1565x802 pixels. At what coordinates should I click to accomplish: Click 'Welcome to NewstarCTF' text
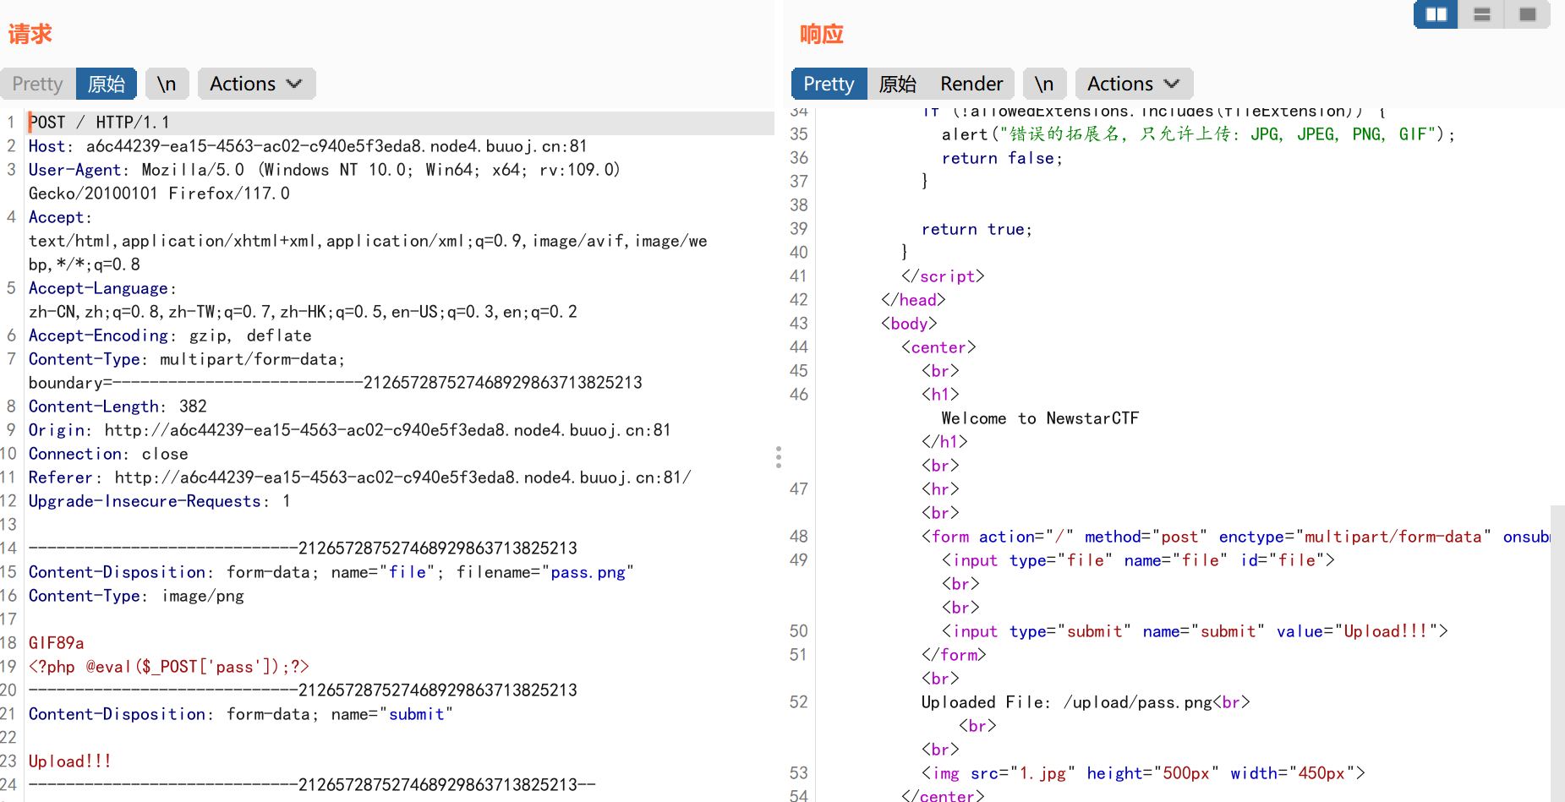(1040, 418)
